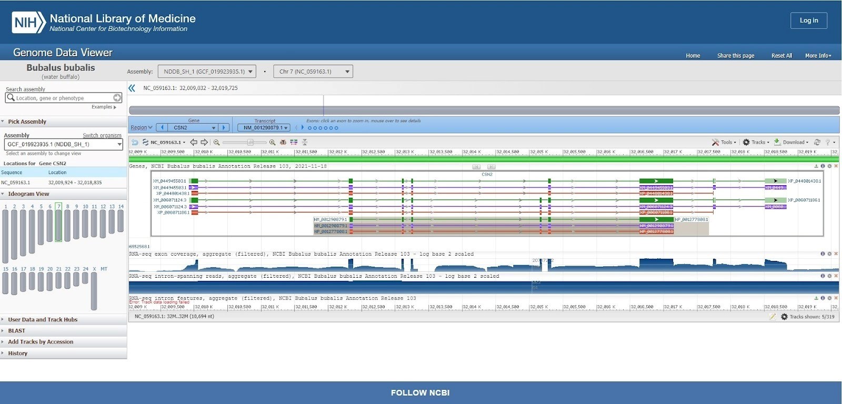Pan the view left with arrow icon

tap(194, 143)
